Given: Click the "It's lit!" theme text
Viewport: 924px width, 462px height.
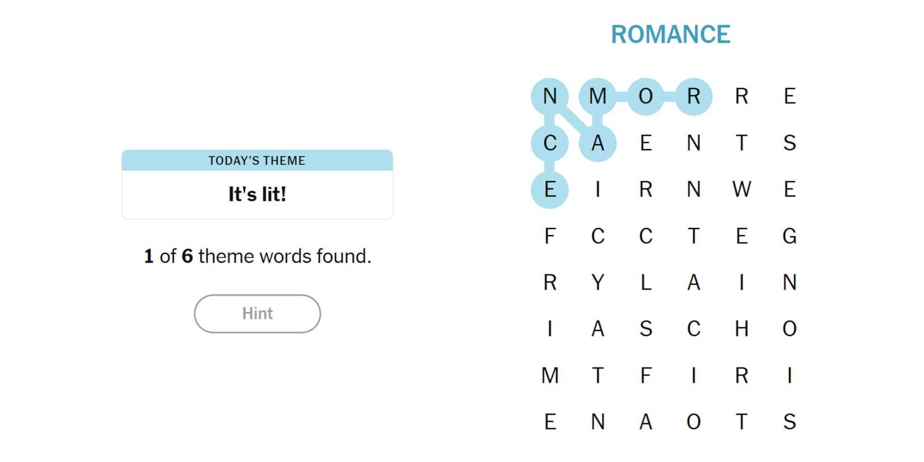Looking at the screenshot, I should tap(257, 194).
